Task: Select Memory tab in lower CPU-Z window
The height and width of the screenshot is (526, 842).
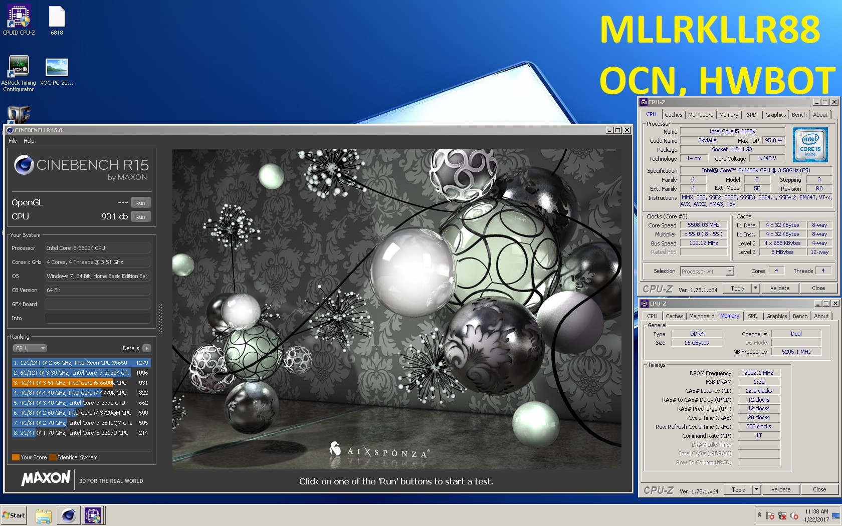Action: click(730, 316)
